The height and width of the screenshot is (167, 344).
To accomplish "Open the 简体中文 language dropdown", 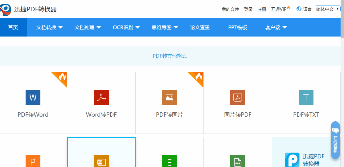I will (x=328, y=9).
